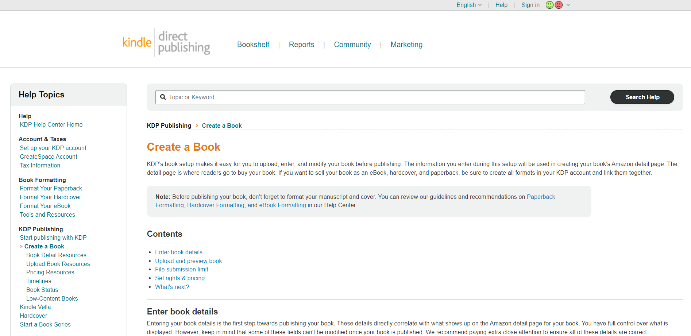The height and width of the screenshot is (336, 691).
Task: Click Create a Book breadcrumb link
Action: (x=221, y=125)
